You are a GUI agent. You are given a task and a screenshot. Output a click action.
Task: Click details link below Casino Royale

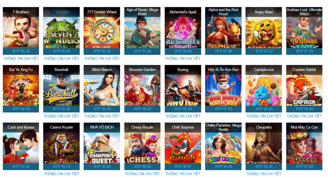61,174
